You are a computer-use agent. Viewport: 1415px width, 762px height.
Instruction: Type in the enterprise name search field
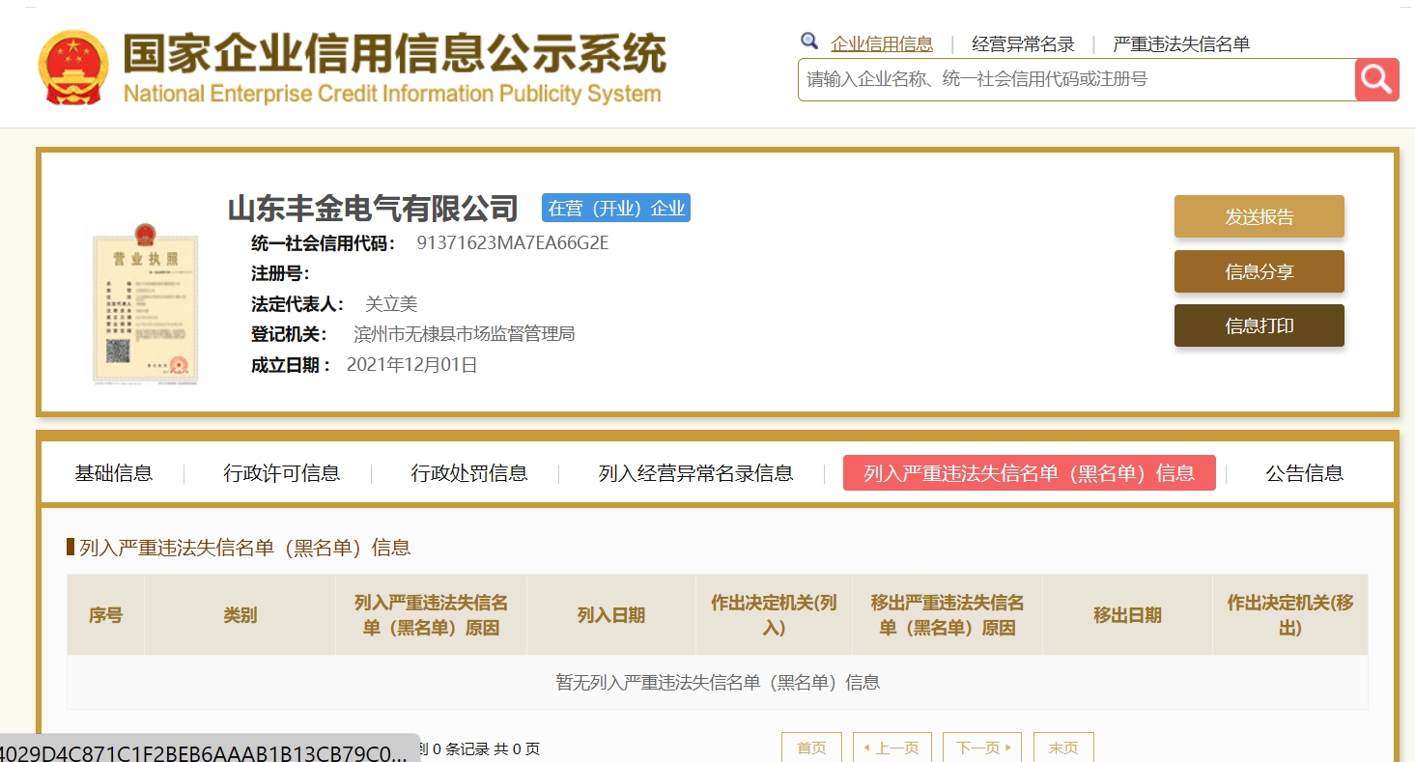pyautogui.click(x=1075, y=79)
